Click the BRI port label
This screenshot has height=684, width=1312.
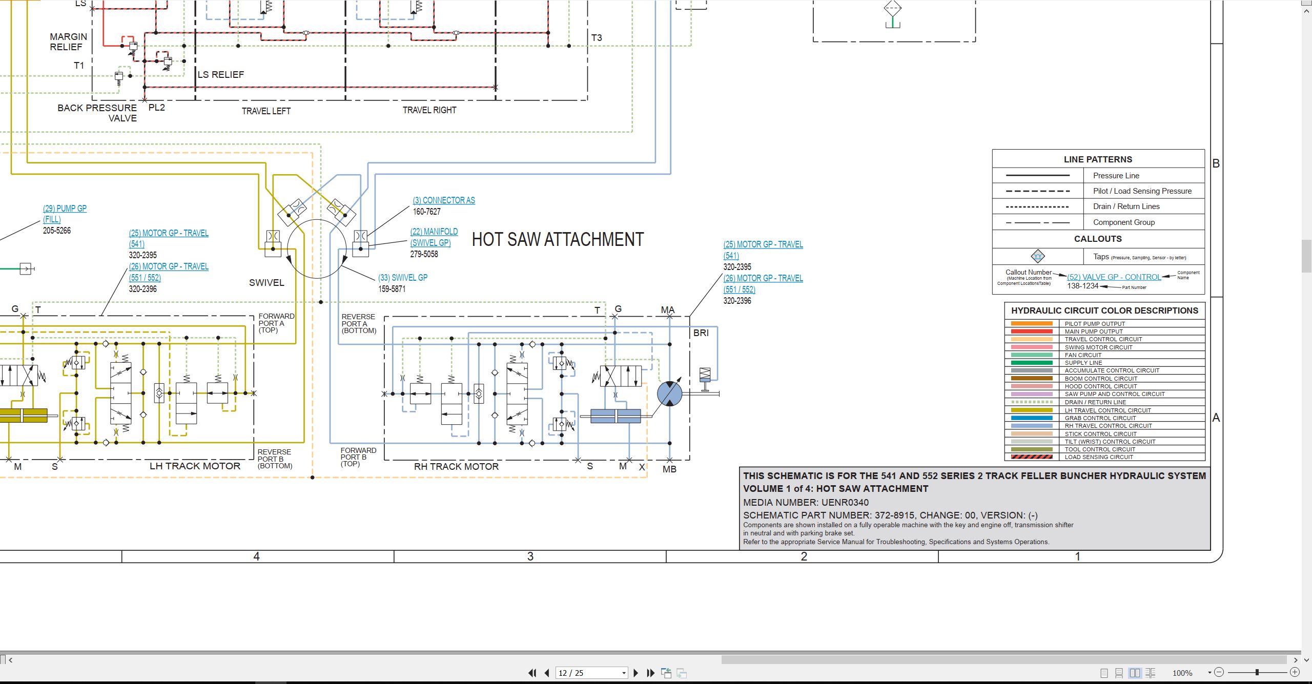coord(701,333)
